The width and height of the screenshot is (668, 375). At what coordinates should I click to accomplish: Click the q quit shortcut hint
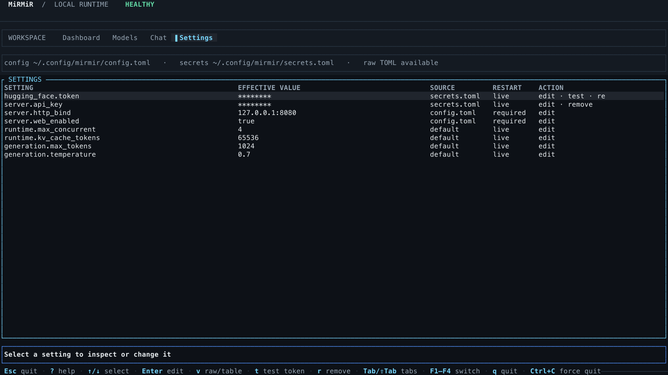click(x=505, y=371)
